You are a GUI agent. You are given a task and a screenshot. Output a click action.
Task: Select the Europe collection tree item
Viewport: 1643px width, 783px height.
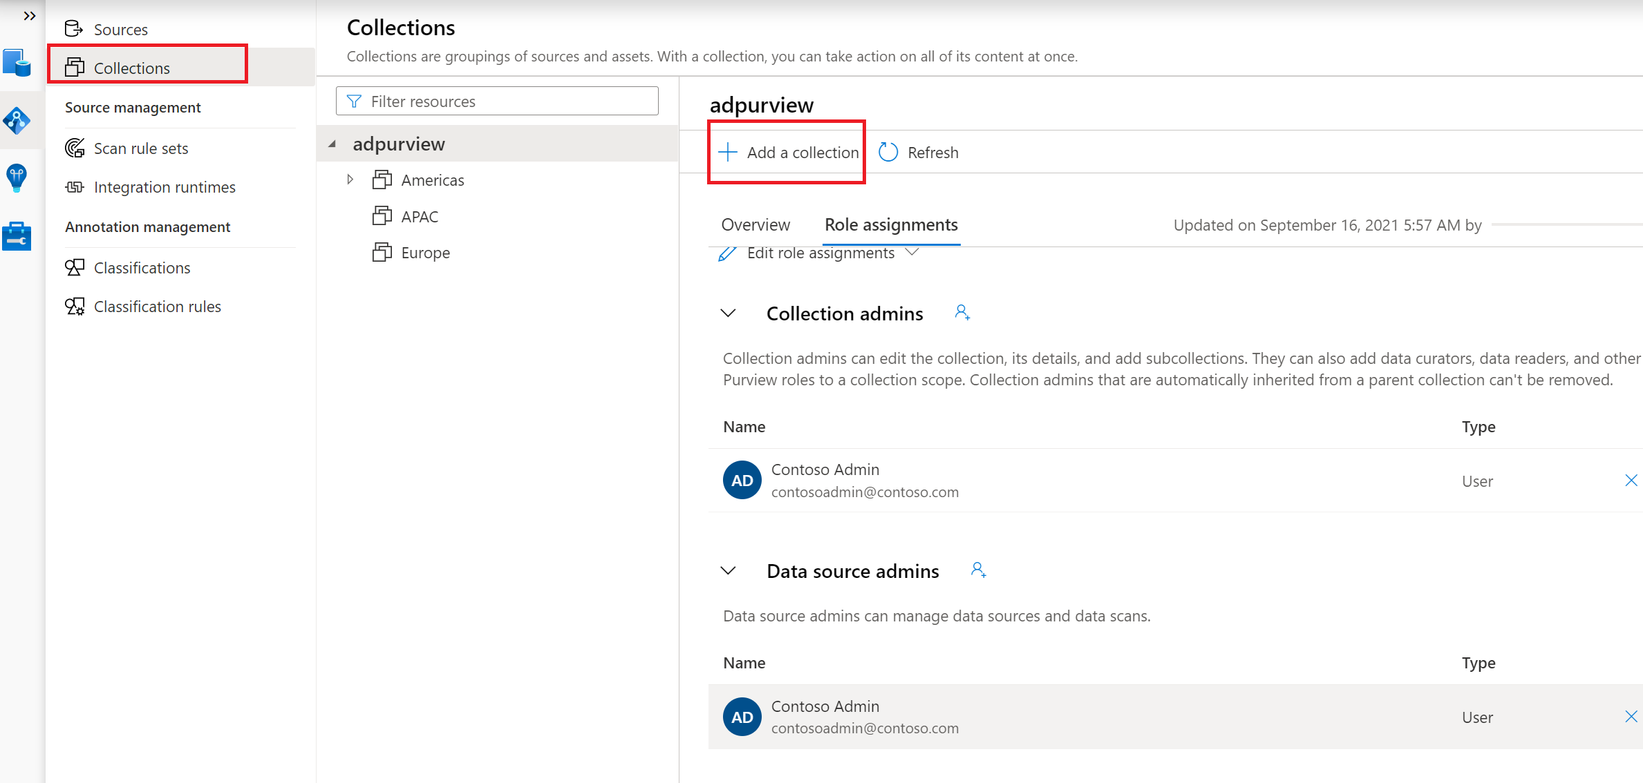424,251
